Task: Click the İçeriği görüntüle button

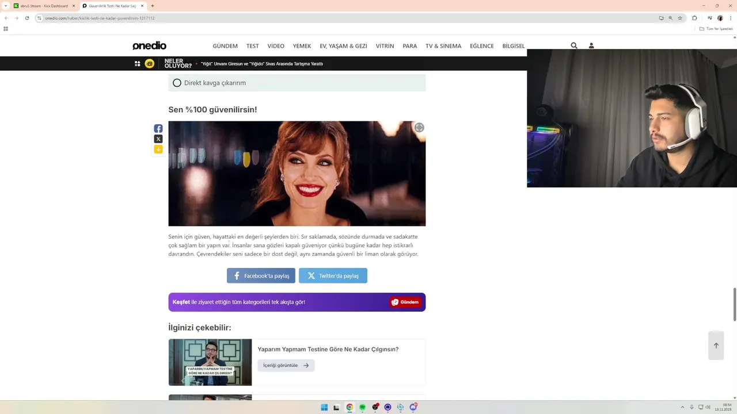Action: click(x=286, y=365)
